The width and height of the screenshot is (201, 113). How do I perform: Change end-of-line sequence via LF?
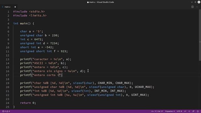click(185, 111)
